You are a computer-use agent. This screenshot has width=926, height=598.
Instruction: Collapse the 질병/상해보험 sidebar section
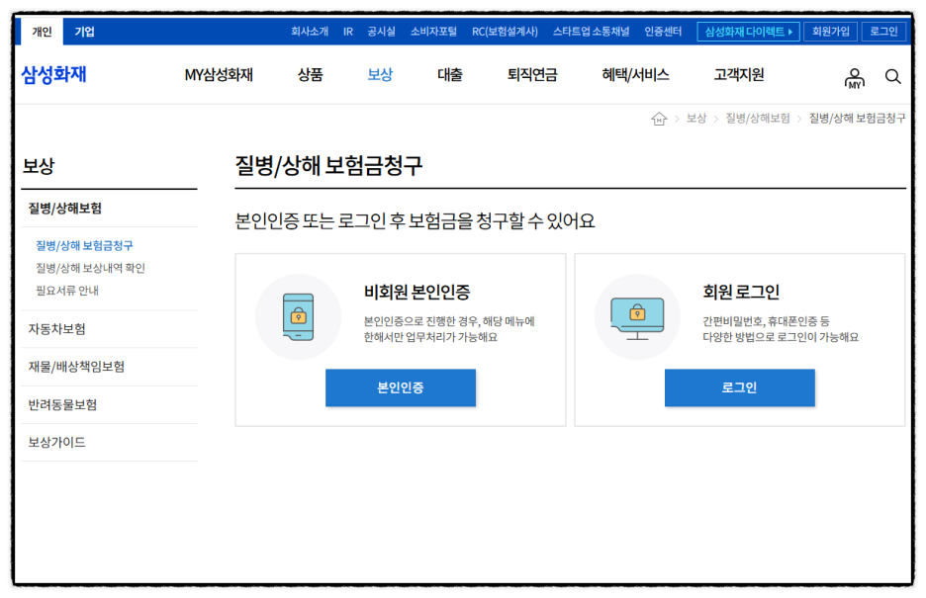[109, 209]
